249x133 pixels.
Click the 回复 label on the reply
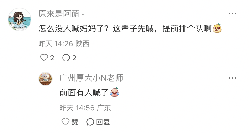[103, 122]
